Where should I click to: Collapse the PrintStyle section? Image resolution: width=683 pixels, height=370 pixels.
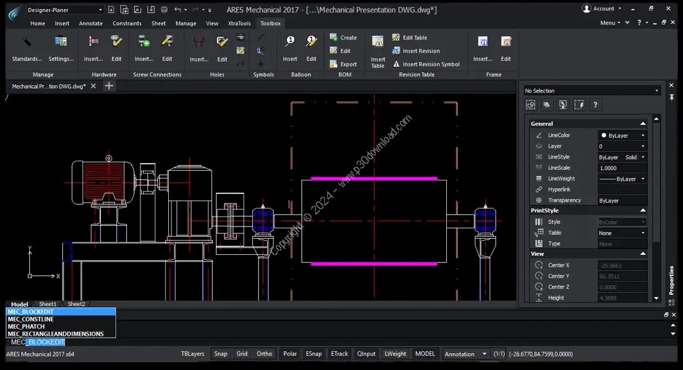643,210
